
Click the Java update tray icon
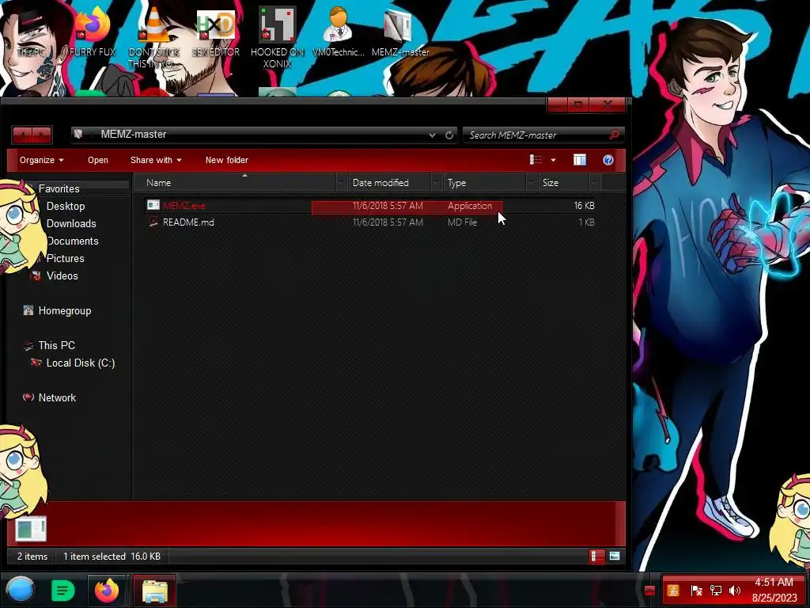pyautogui.click(x=673, y=590)
